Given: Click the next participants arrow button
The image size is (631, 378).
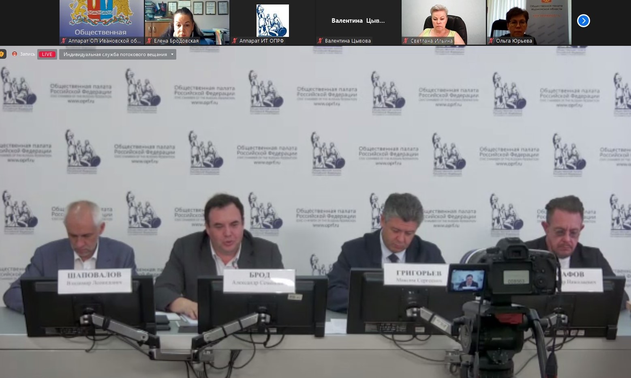Looking at the screenshot, I should pos(583,21).
